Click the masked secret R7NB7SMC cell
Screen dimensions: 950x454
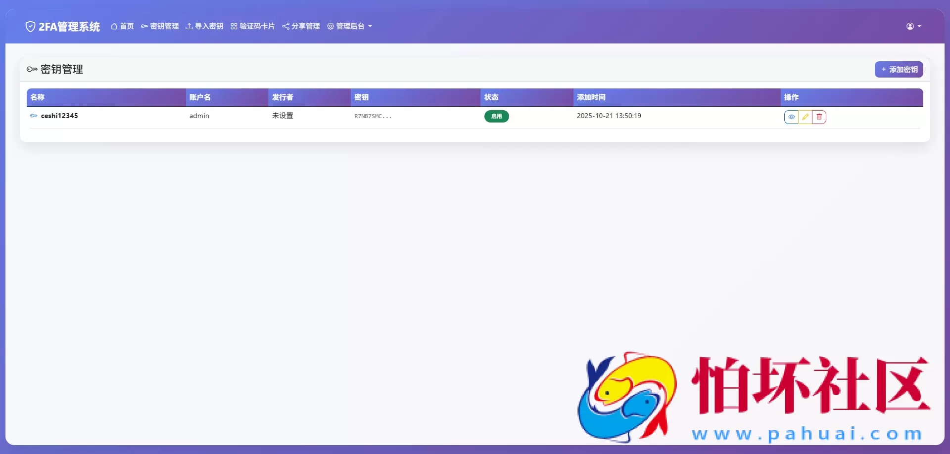click(x=373, y=116)
